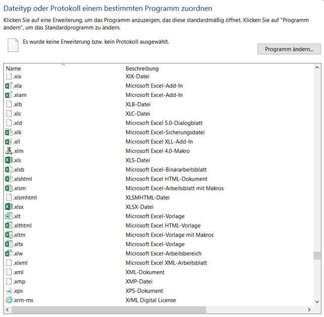
Task: Select the .xlsmhtml extension name text
Action: click(25, 198)
